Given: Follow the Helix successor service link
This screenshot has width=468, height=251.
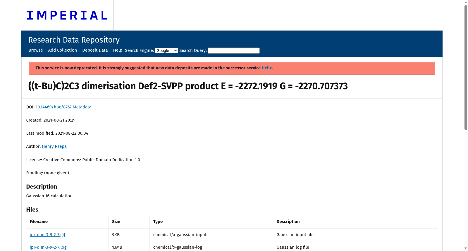Looking at the screenshot, I should (267, 68).
